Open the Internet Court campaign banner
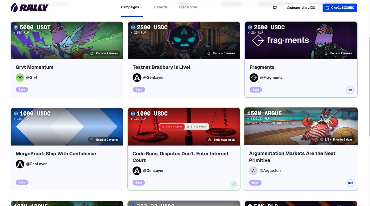The image size is (370, 206). point(184,127)
